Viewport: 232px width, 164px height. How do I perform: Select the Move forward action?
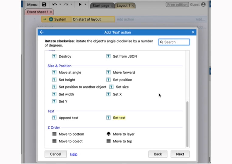coord(124,72)
